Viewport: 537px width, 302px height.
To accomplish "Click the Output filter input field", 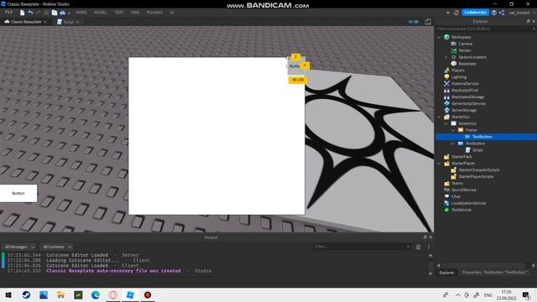I will point(362,247).
